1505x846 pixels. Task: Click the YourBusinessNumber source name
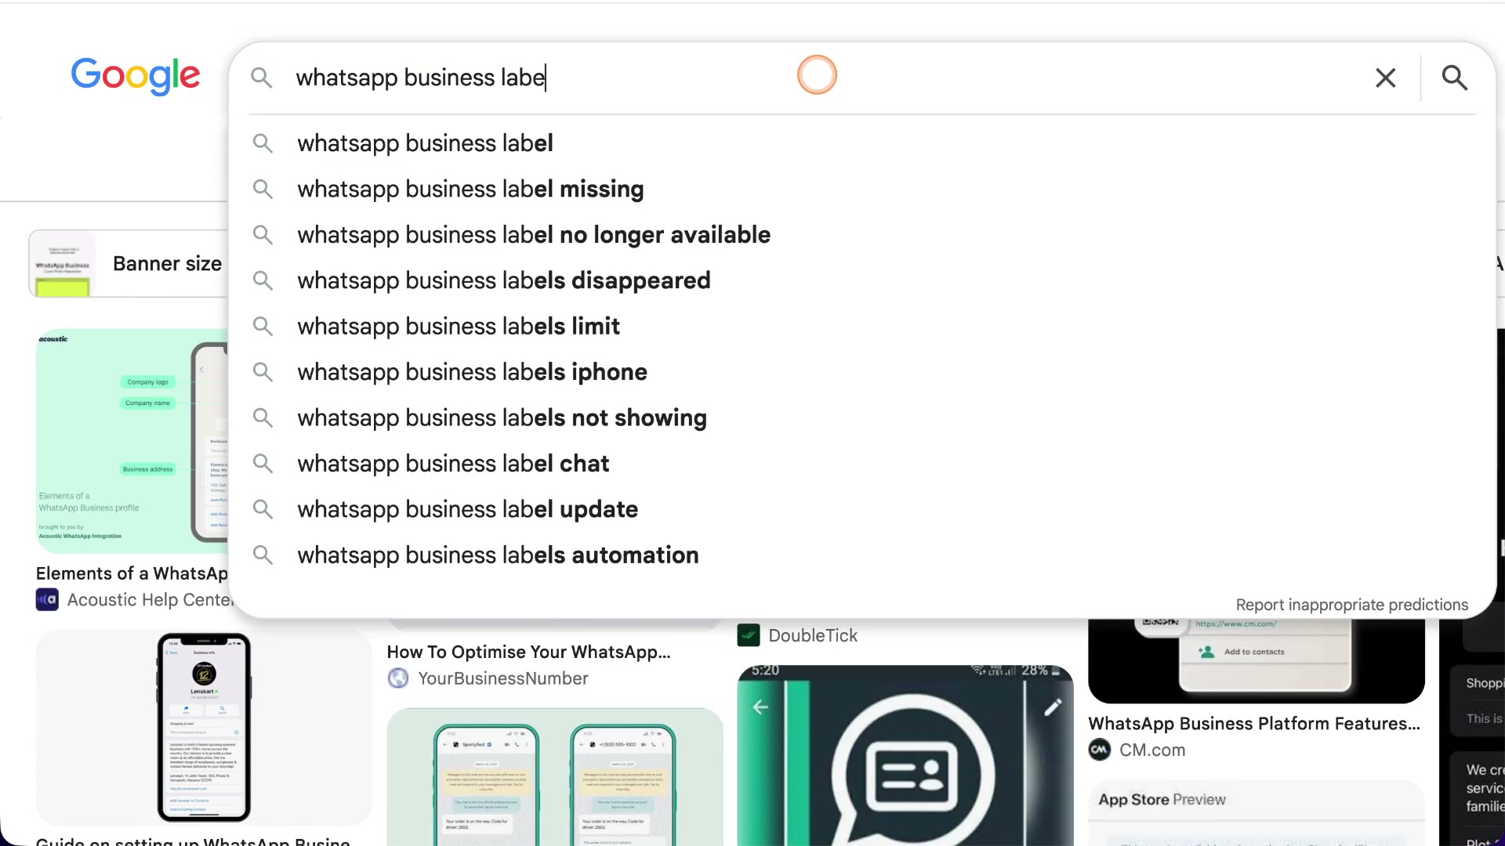click(x=502, y=678)
